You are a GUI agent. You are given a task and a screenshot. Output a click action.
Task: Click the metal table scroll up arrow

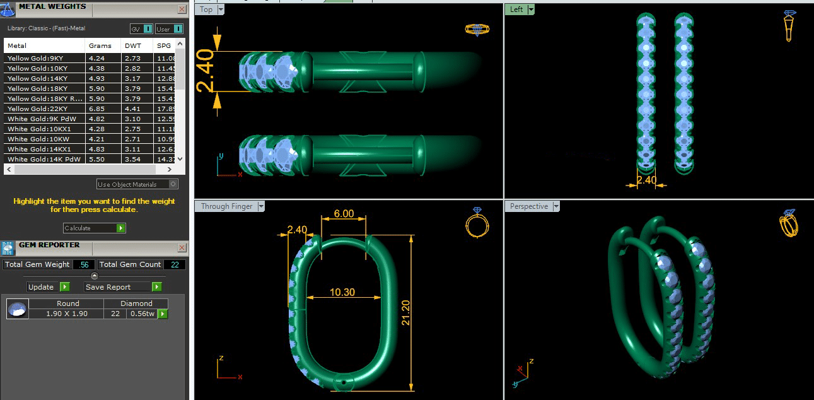pos(180,44)
